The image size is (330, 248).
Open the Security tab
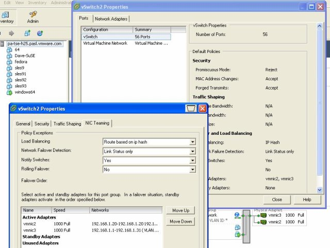click(42, 123)
